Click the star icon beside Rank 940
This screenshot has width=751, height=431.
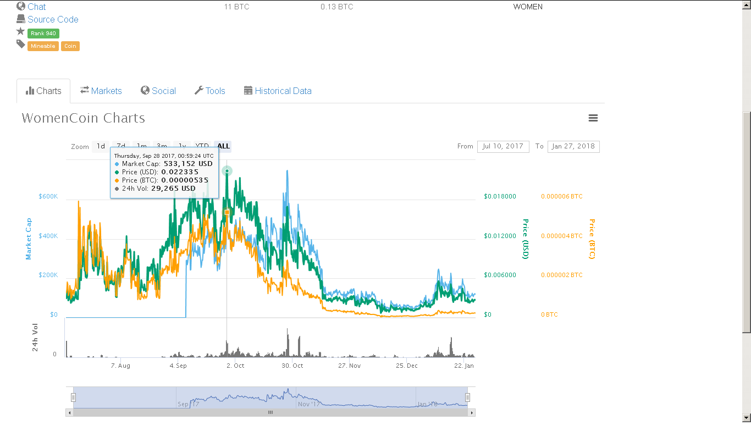(21, 32)
